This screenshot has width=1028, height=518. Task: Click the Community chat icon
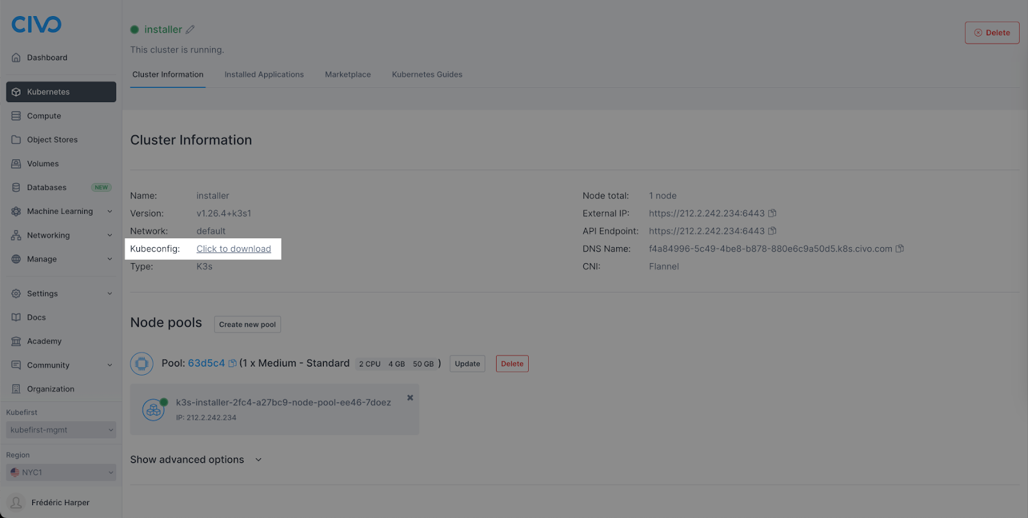16,365
